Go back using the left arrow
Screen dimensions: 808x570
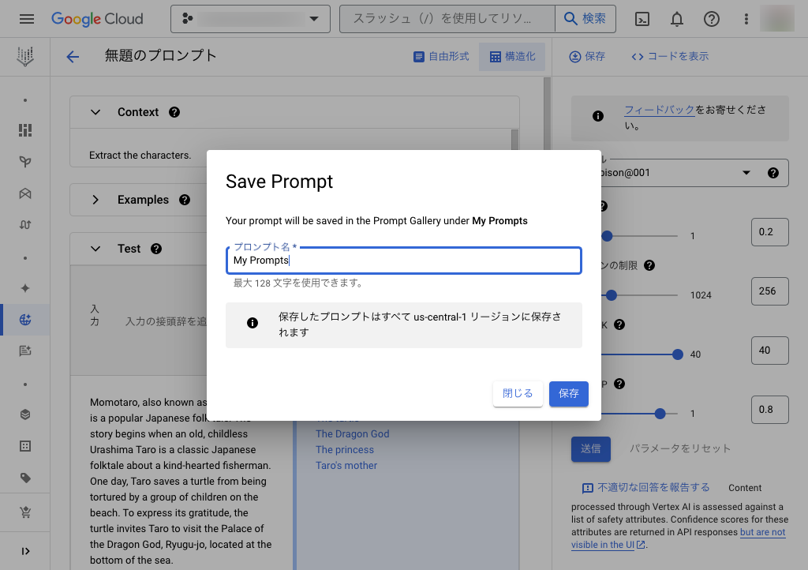click(73, 56)
